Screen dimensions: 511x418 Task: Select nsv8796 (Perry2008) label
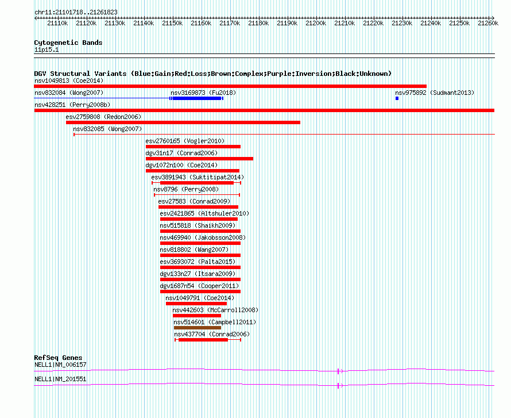tap(186, 189)
